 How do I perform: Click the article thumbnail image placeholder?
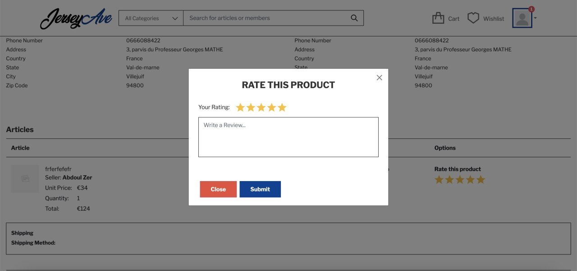[25, 179]
